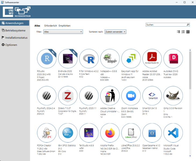Switch to tile grid view
The height and width of the screenshot is (161, 196).
188,32
